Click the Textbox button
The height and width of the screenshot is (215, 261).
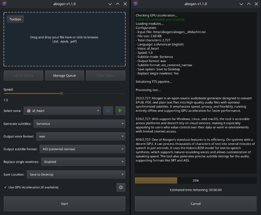pos(15,19)
